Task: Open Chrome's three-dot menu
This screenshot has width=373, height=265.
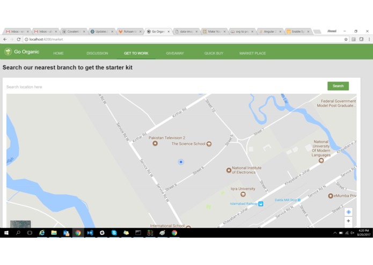Action: tap(369, 39)
